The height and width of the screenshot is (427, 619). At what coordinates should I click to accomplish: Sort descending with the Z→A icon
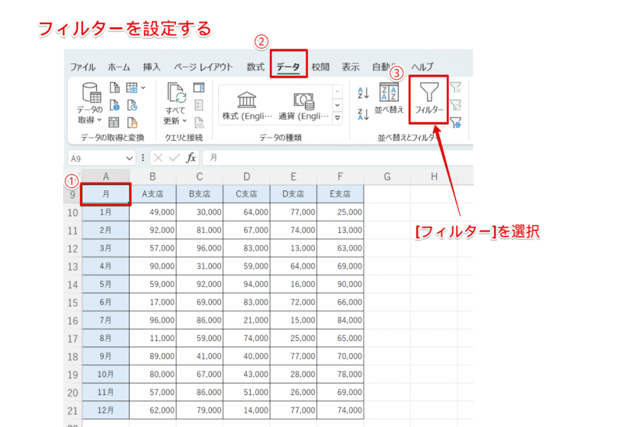(363, 114)
